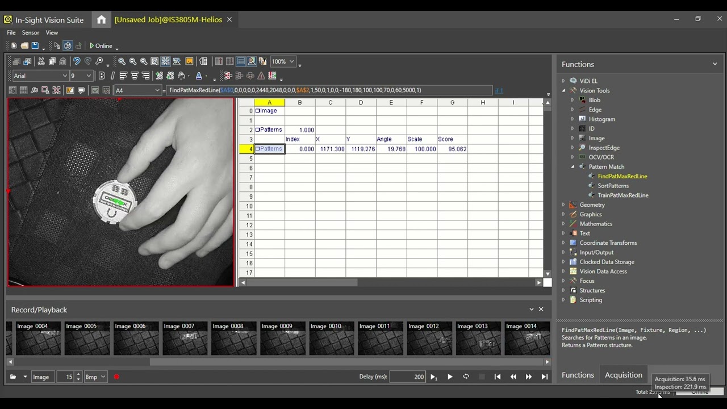Screen dimensions: 727x409
Task: Create a new job file
Action: pyautogui.click(x=14, y=46)
